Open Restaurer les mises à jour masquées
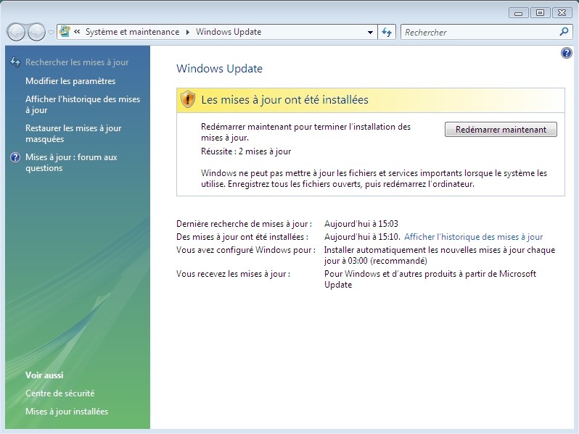Viewport: 579px width, 434px height. coord(73,133)
